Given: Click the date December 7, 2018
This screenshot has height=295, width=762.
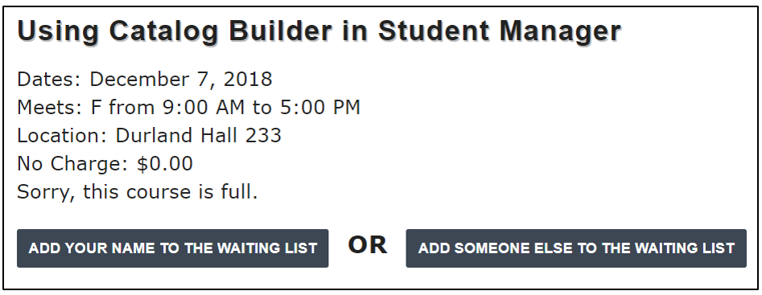Looking at the screenshot, I should pyautogui.click(x=181, y=79).
